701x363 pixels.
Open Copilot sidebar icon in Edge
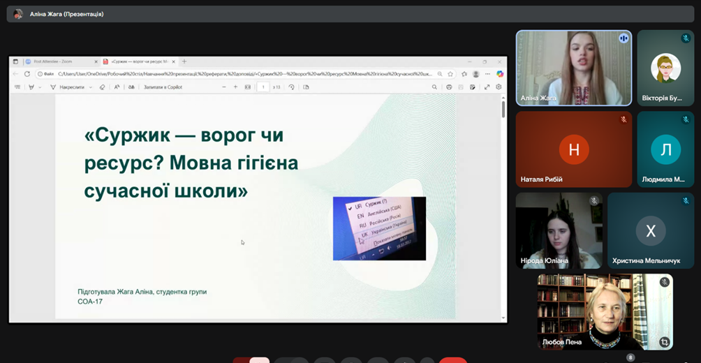tap(500, 74)
